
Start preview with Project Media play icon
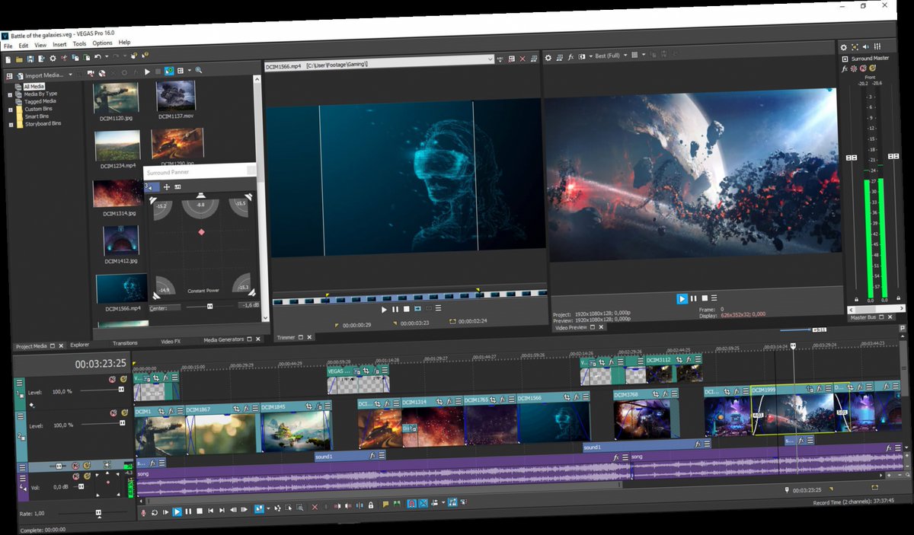coord(147,72)
